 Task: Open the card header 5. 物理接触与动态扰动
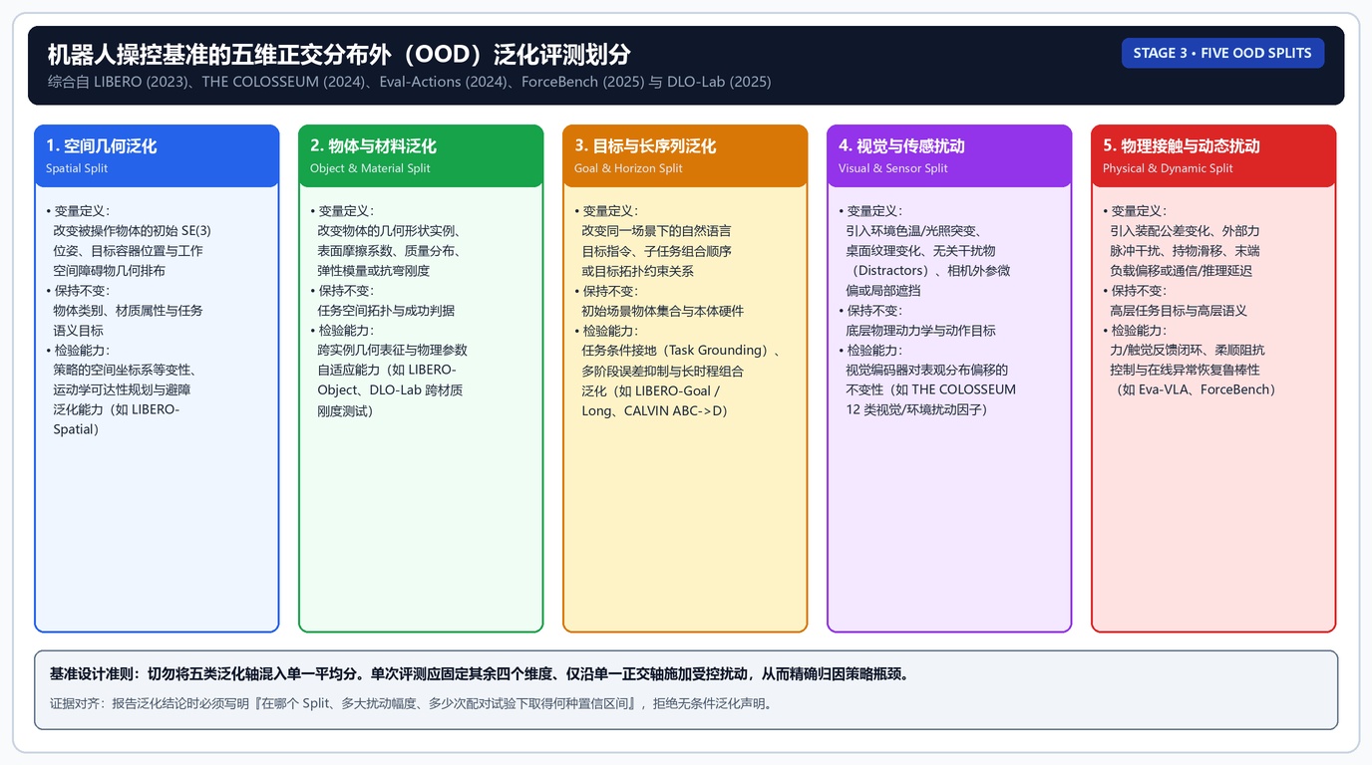coord(1213,155)
